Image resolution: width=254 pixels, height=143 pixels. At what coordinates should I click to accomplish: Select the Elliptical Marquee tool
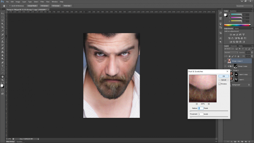(2, 17)
